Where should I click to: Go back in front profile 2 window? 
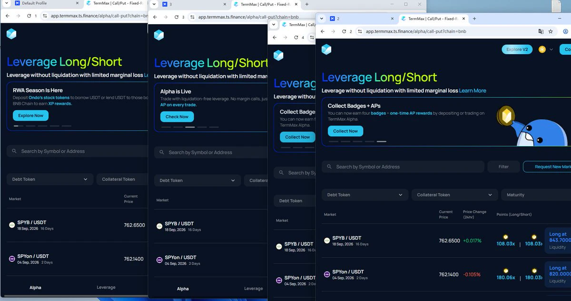click(323, 31)
